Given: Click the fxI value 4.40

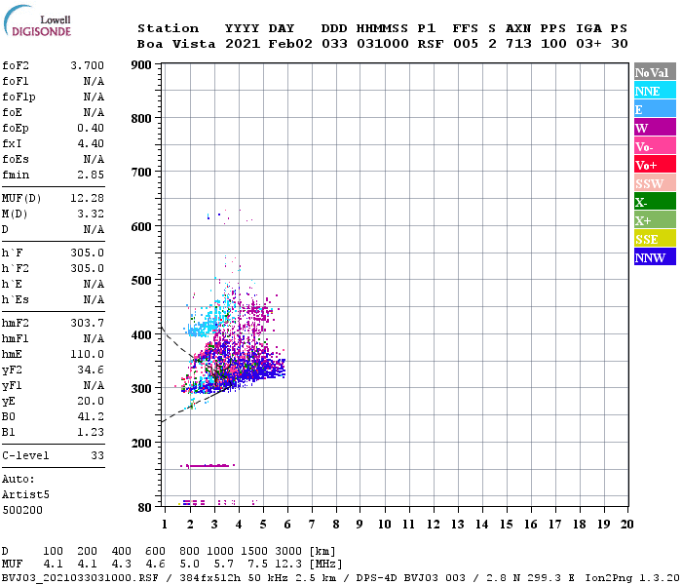Looking at the screenshot, I should (x=91, y=143).
